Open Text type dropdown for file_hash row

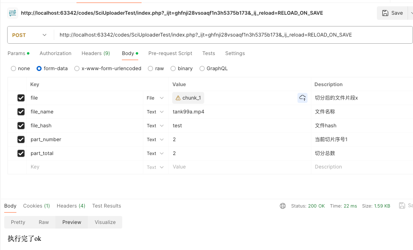(155, 126)
